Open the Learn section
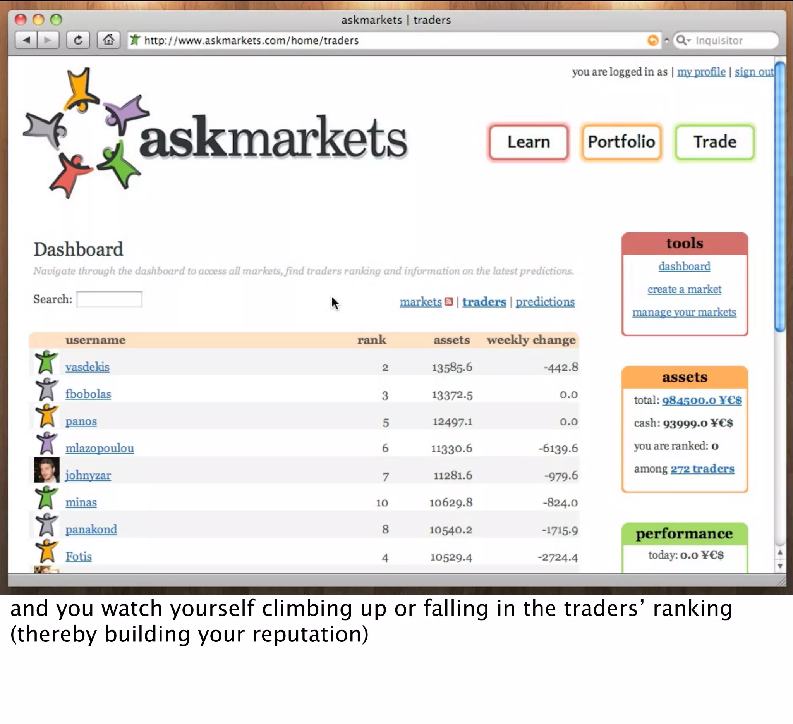Viewport: 793px width, 724px height. click(528, 142)
